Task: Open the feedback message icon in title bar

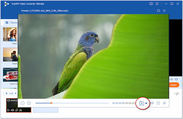Action: [x=151, y=4]
